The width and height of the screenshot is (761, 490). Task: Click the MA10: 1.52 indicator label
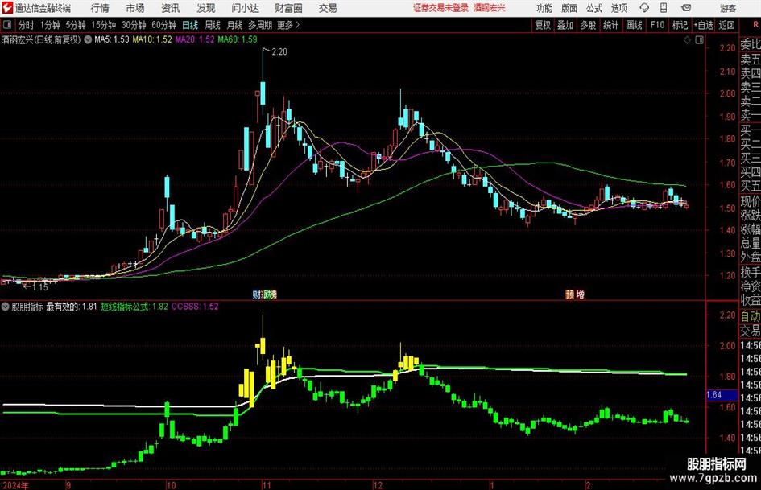152,39
